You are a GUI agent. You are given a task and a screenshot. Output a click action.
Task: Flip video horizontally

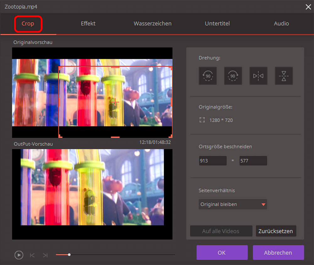click(258, 76)
